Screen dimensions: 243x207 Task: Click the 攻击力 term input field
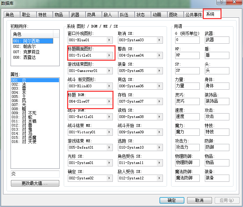(x=187, y=147)
